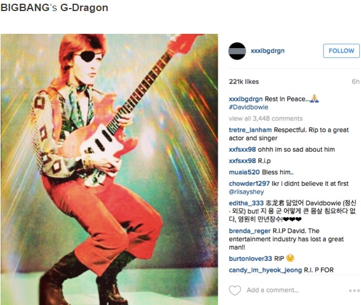Image resolution: width=361 pixels, height=305 pixels.
Task: Click the heart like icon
Action: [x=235, y=290]
